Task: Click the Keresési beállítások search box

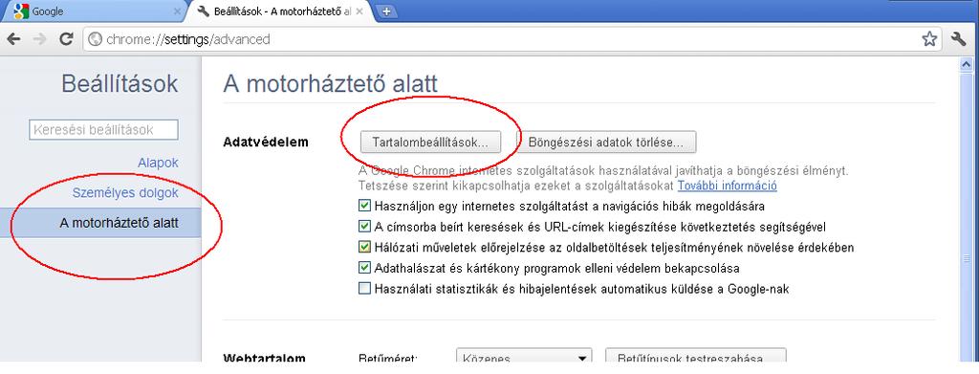Action: [103, 130]
